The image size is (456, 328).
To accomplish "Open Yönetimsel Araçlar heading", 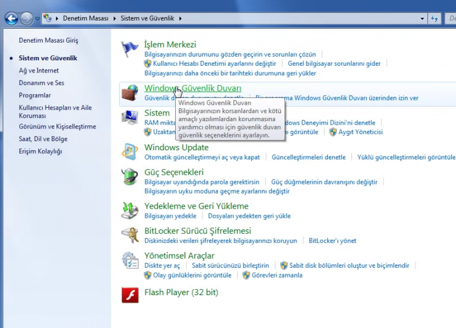I will pos(179,256).
